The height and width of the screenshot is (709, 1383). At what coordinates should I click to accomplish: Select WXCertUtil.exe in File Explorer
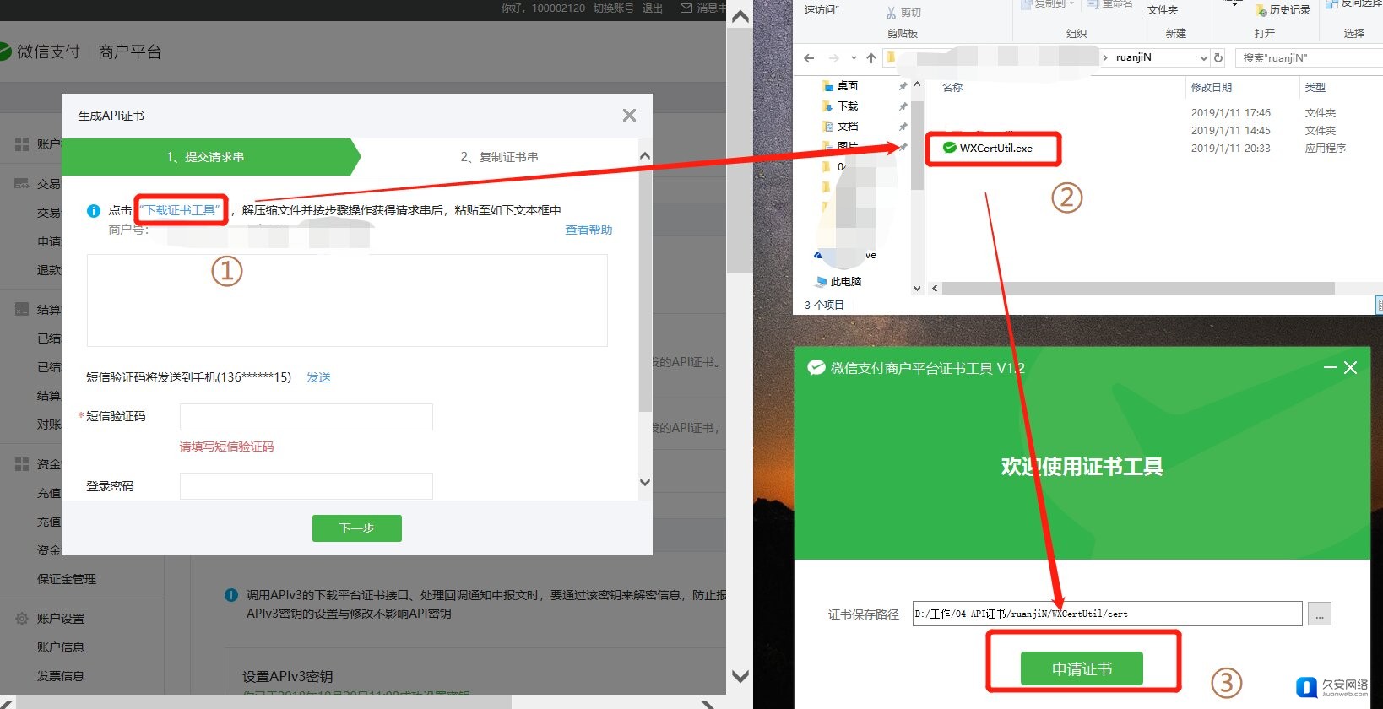[996, 148]
